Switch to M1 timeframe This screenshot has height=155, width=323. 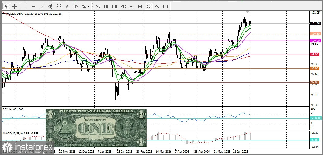coord(98,6)
